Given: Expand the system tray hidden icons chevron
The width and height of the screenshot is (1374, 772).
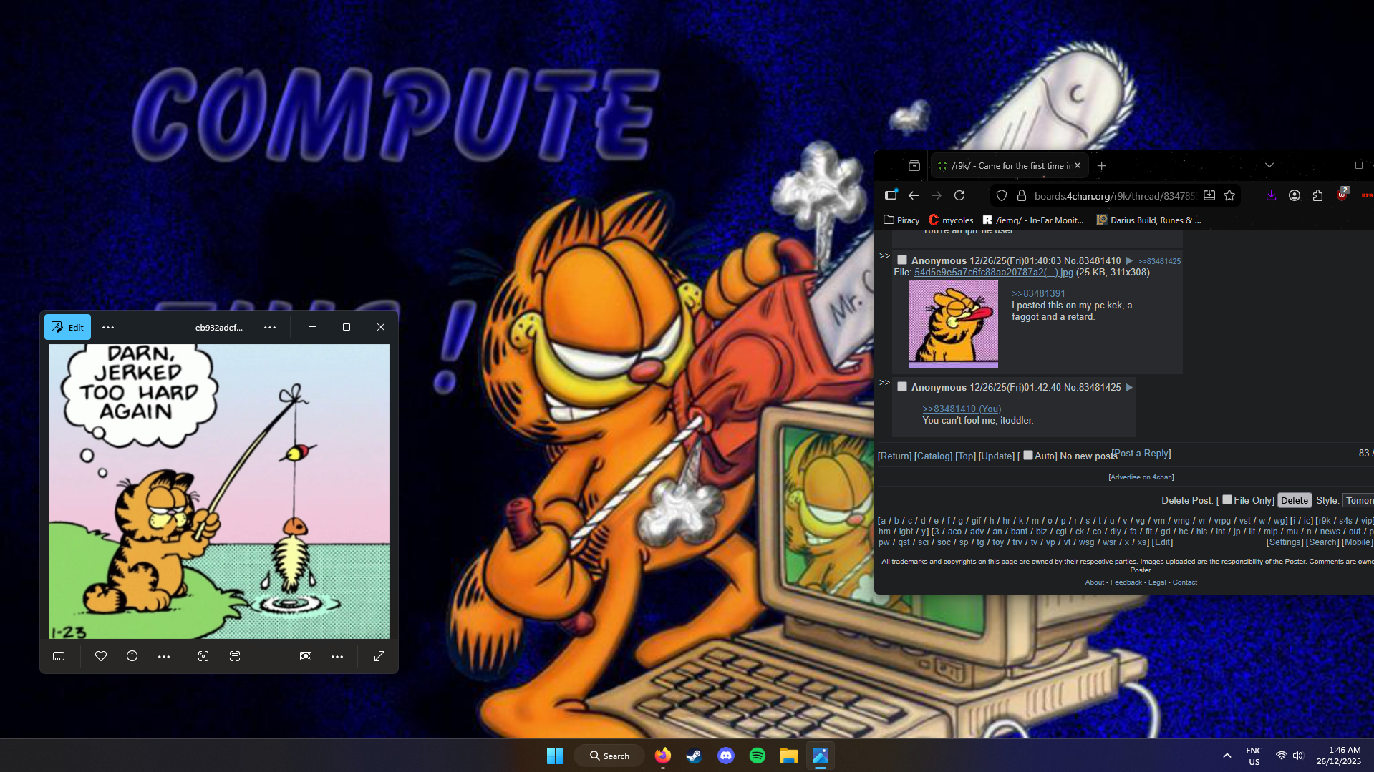Looking at the screenshot, I should (1227, 756).
